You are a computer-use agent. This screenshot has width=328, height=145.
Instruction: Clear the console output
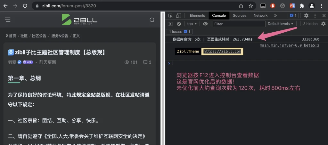[x=179, y=24]
